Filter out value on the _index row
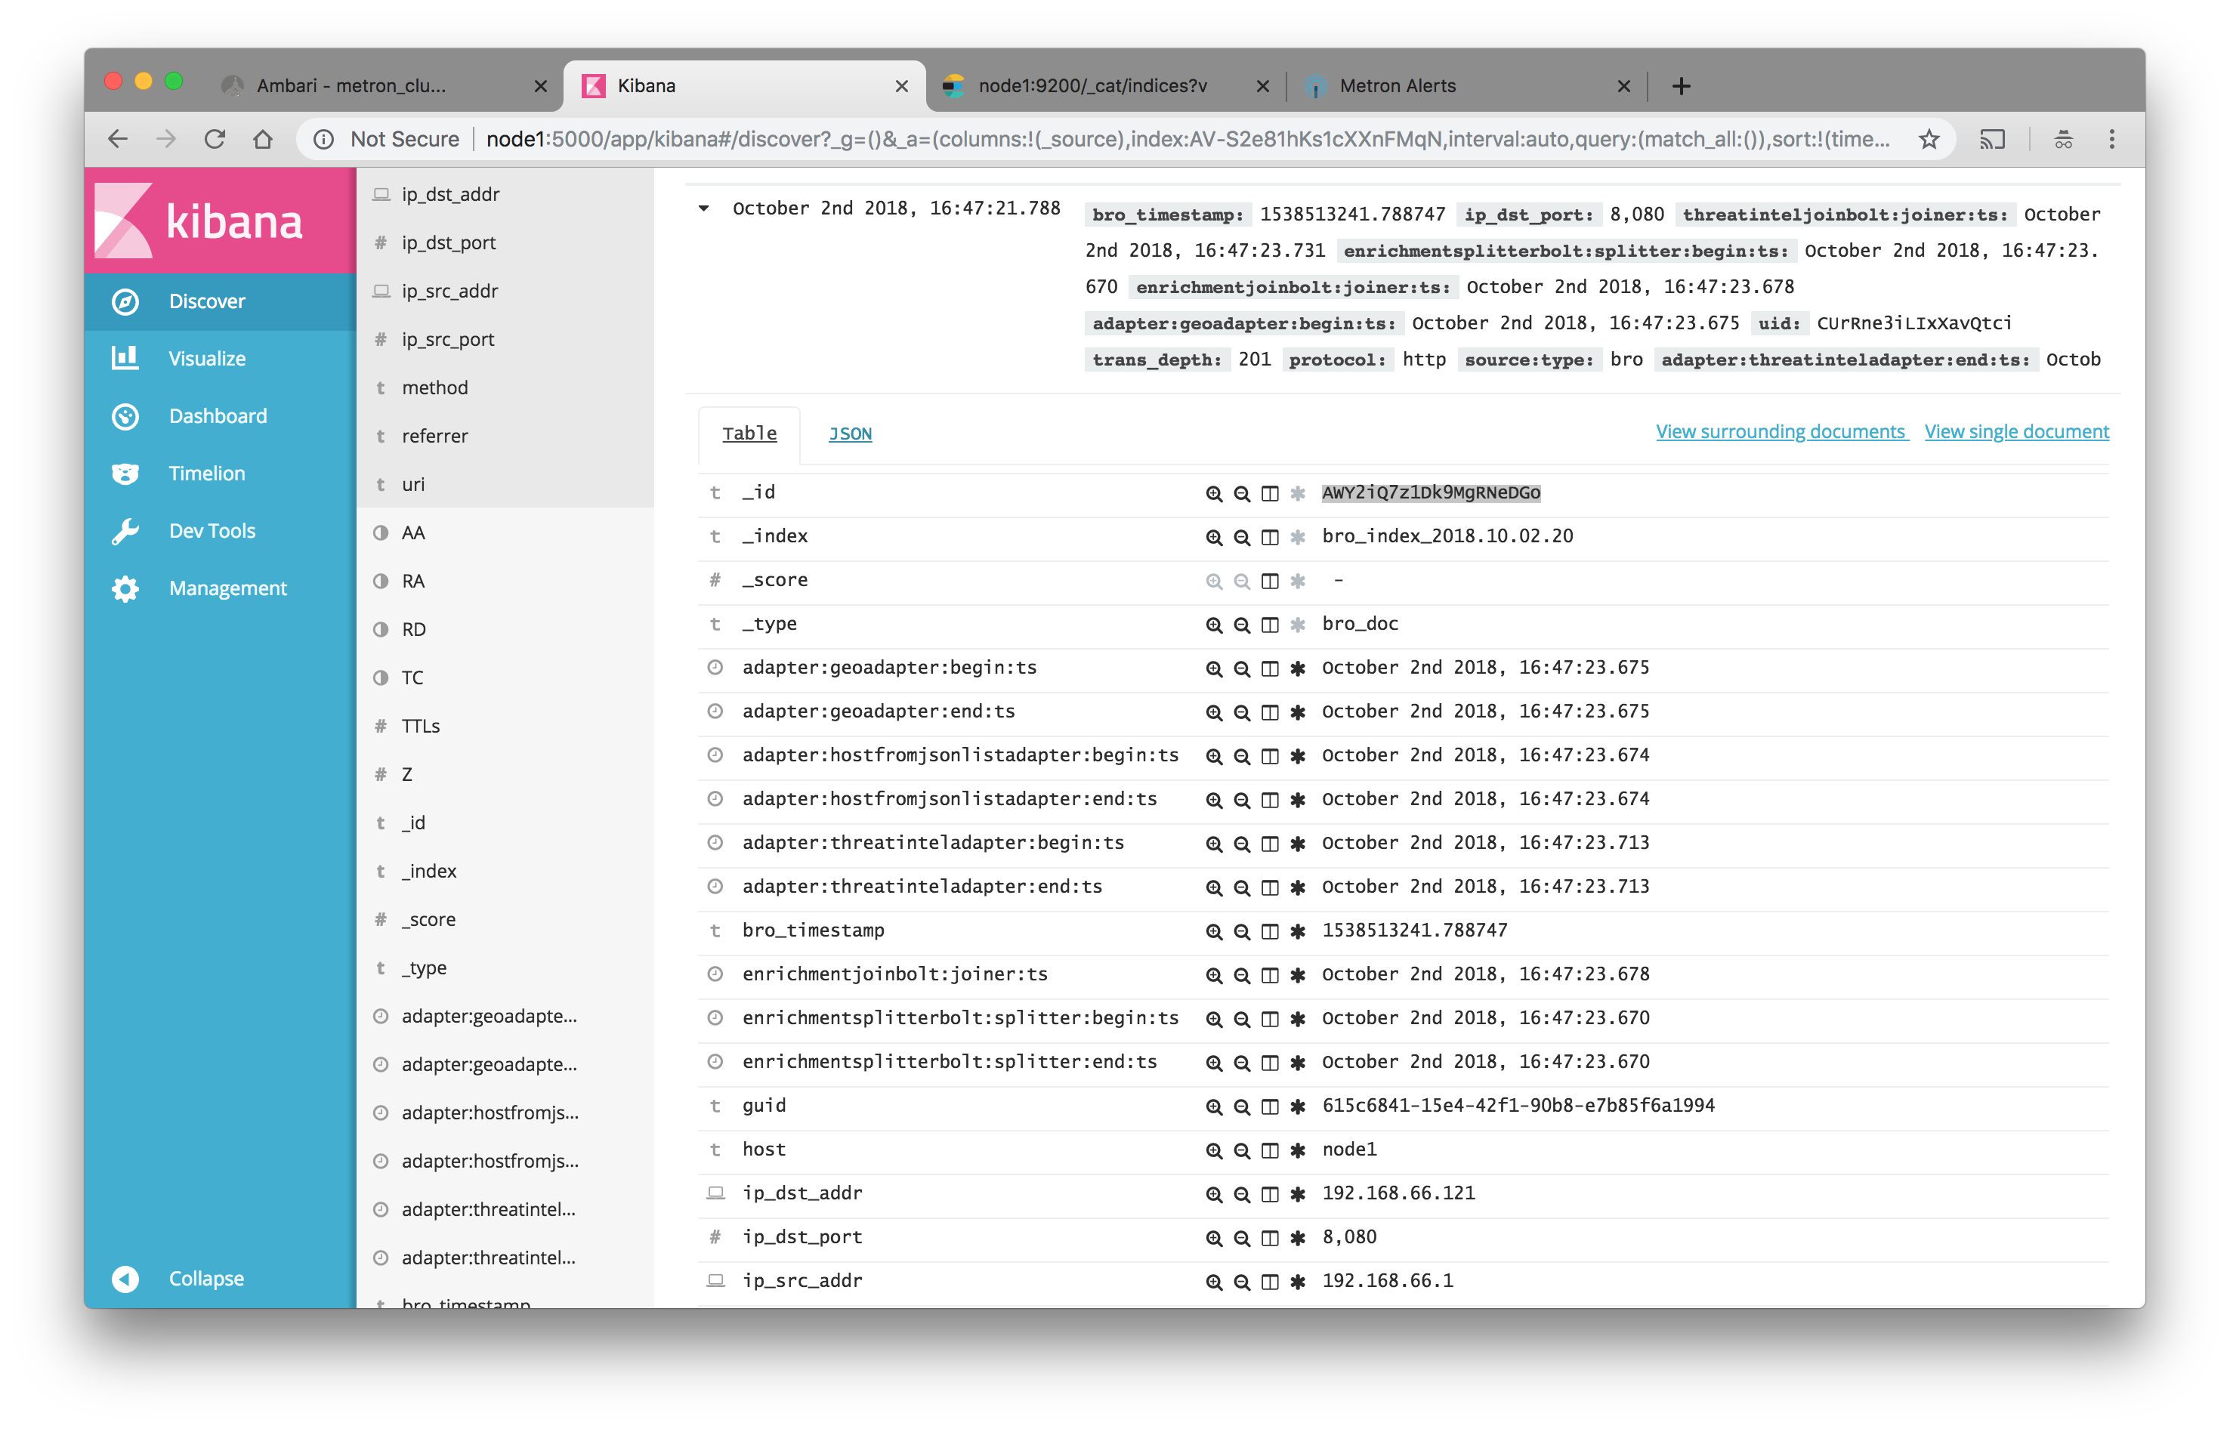This screenshot has height=1429, width=2230. pyautogui.click(x=1242, y=537)
